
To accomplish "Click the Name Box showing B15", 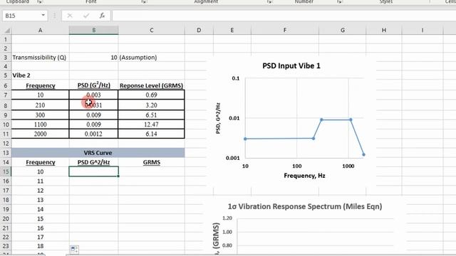I will tap(22, 16).
